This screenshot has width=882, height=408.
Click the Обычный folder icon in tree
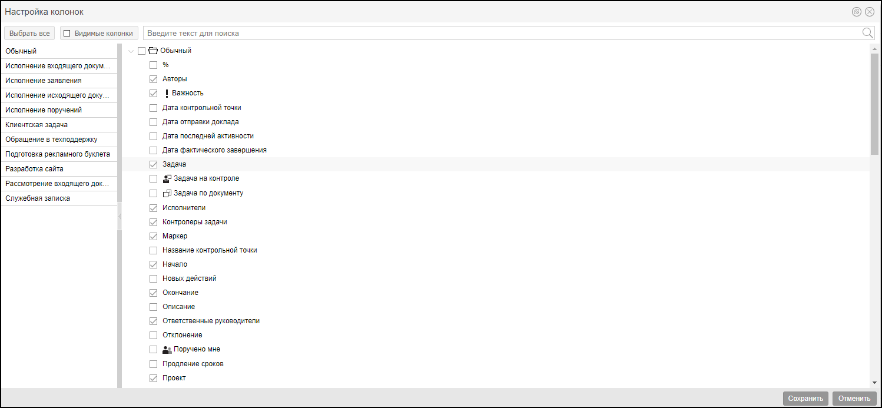(x=153, y=51)
